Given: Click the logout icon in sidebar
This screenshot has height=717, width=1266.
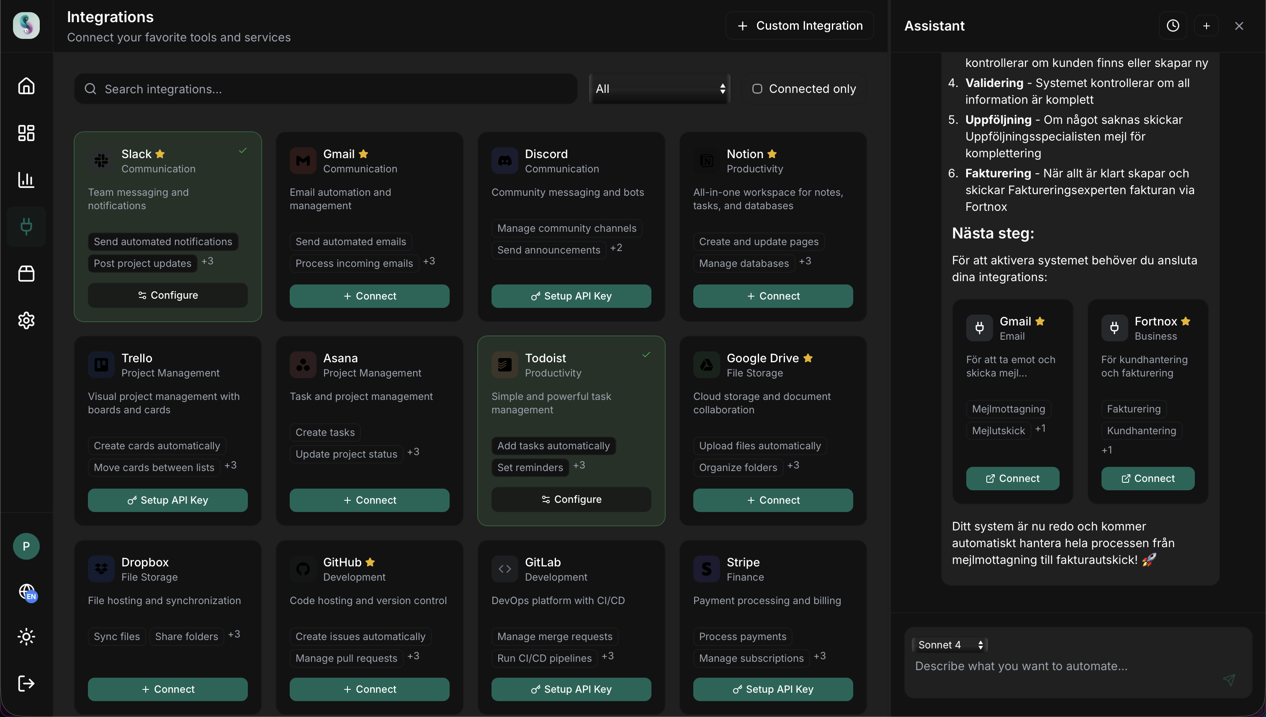Looking at the screenshot, I should 26,683.
